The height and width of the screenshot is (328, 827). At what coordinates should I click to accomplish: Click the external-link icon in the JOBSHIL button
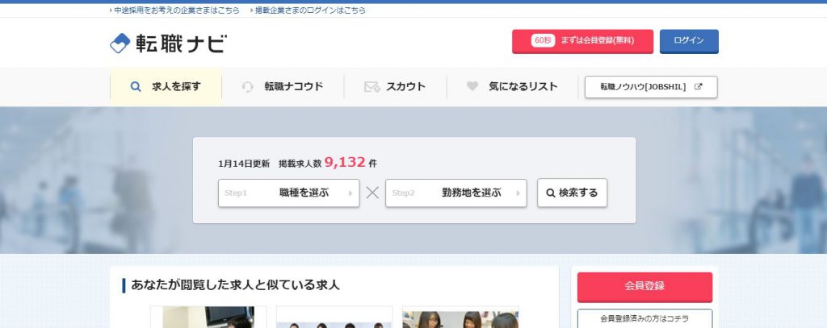click(x=699, y=87)
